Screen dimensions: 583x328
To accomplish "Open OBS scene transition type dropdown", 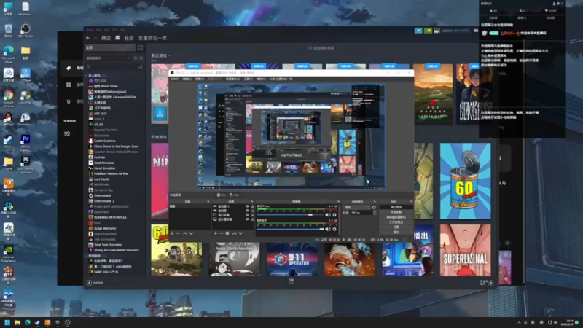I will click(x=357, y=207).
